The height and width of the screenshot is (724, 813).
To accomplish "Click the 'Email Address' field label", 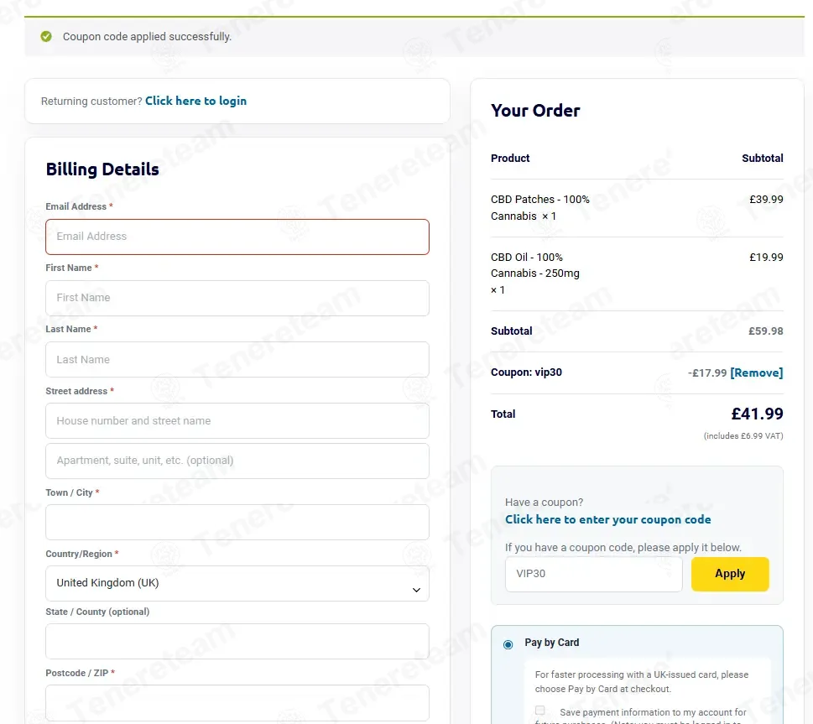I will pyautogui.click(x=76, y=206).
